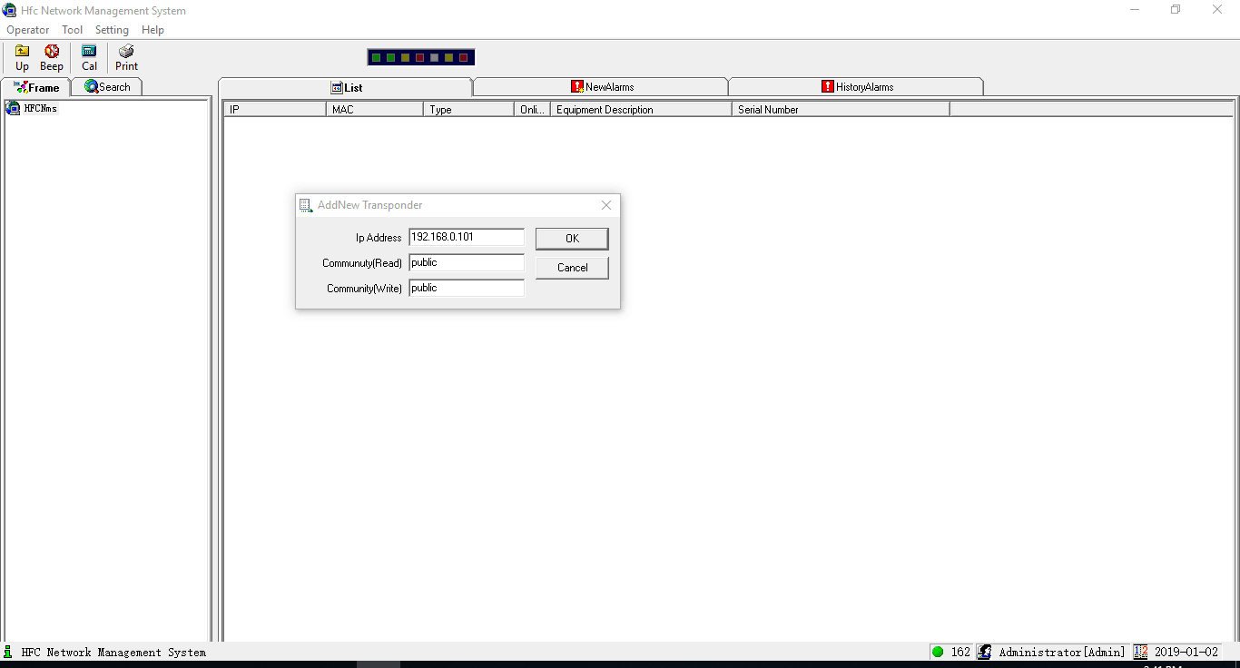Click the gray square in the indicator strip
1240x668 pixels.
coord(434,57)
